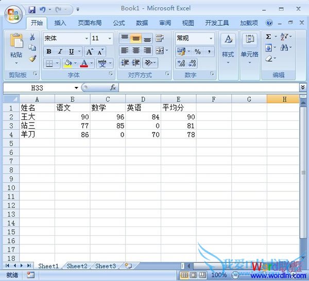Image resolution: width=309 pixels, height=281 pixels.
Task: Open the phonetic guide (wén) tool
Action: point(102,63)
